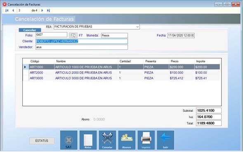Click the SAT cancel button
Image resolution: width=243 pixels, height=152 pixels.
pos(68,140)
